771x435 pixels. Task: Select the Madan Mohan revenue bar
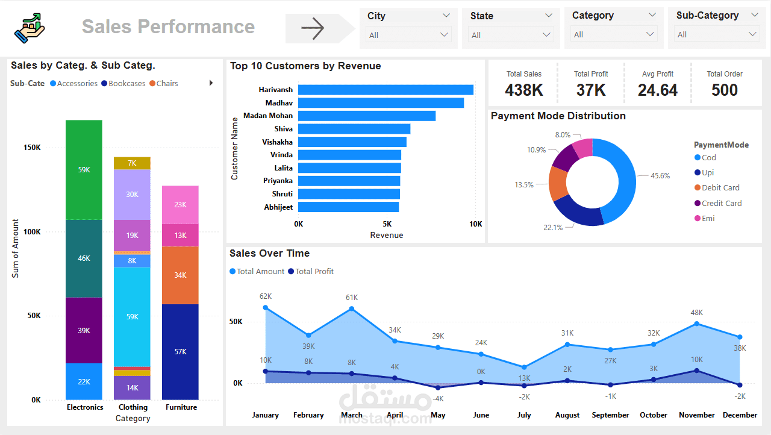[367, 116]
